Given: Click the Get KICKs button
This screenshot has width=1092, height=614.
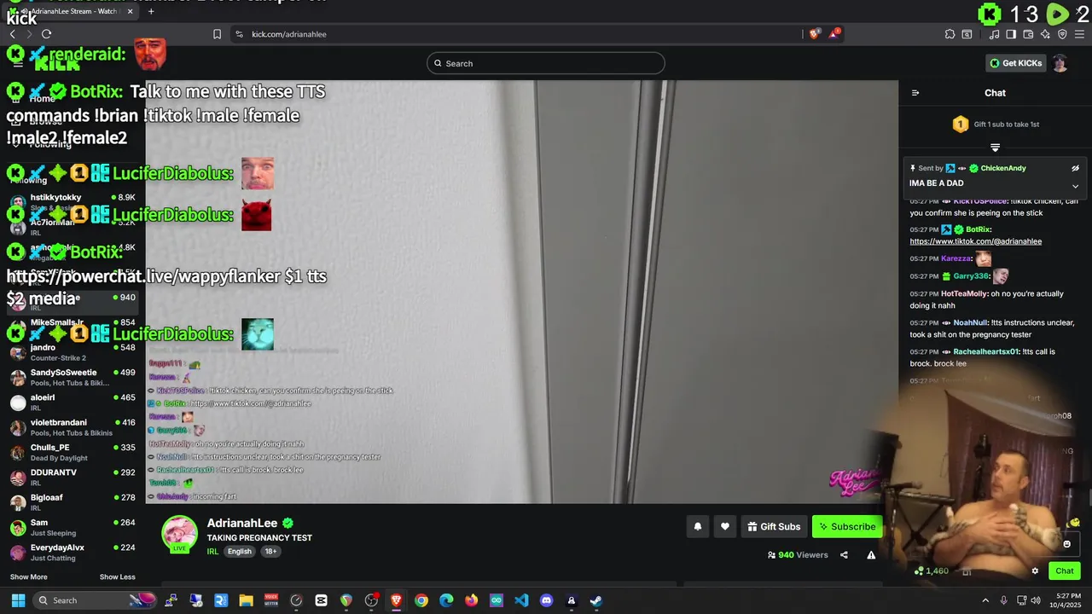Looking at the screenshot, I should [x=1015, y=63].
